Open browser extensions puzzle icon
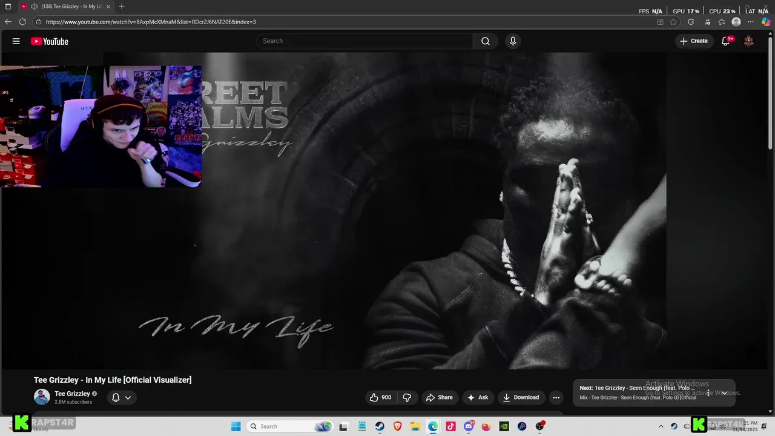Viewport: 775px width, 436px height. click(691, 22)
